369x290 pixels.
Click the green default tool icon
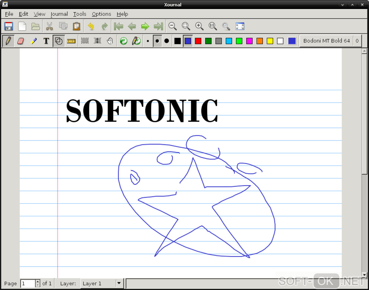point(124,41)
